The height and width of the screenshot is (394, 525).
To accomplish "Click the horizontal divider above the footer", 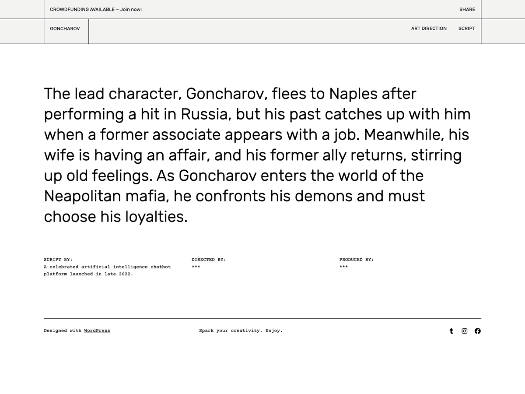I will tap(262, 318).
